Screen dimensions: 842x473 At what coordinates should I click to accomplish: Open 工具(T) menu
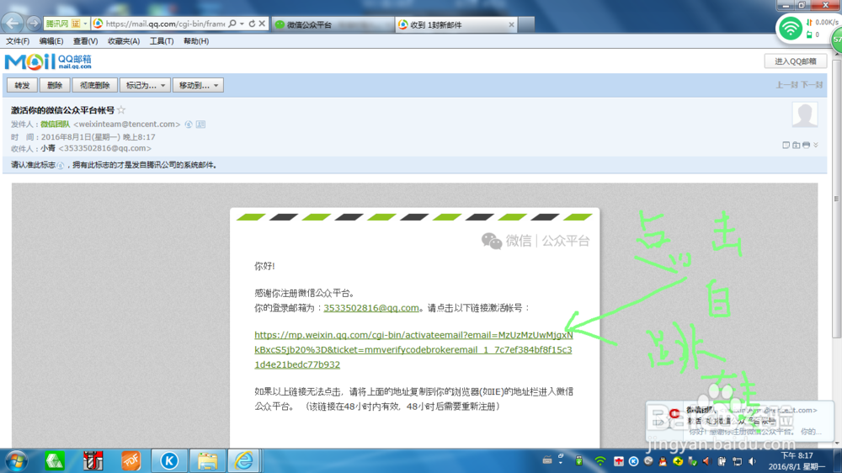coord(161,41)
